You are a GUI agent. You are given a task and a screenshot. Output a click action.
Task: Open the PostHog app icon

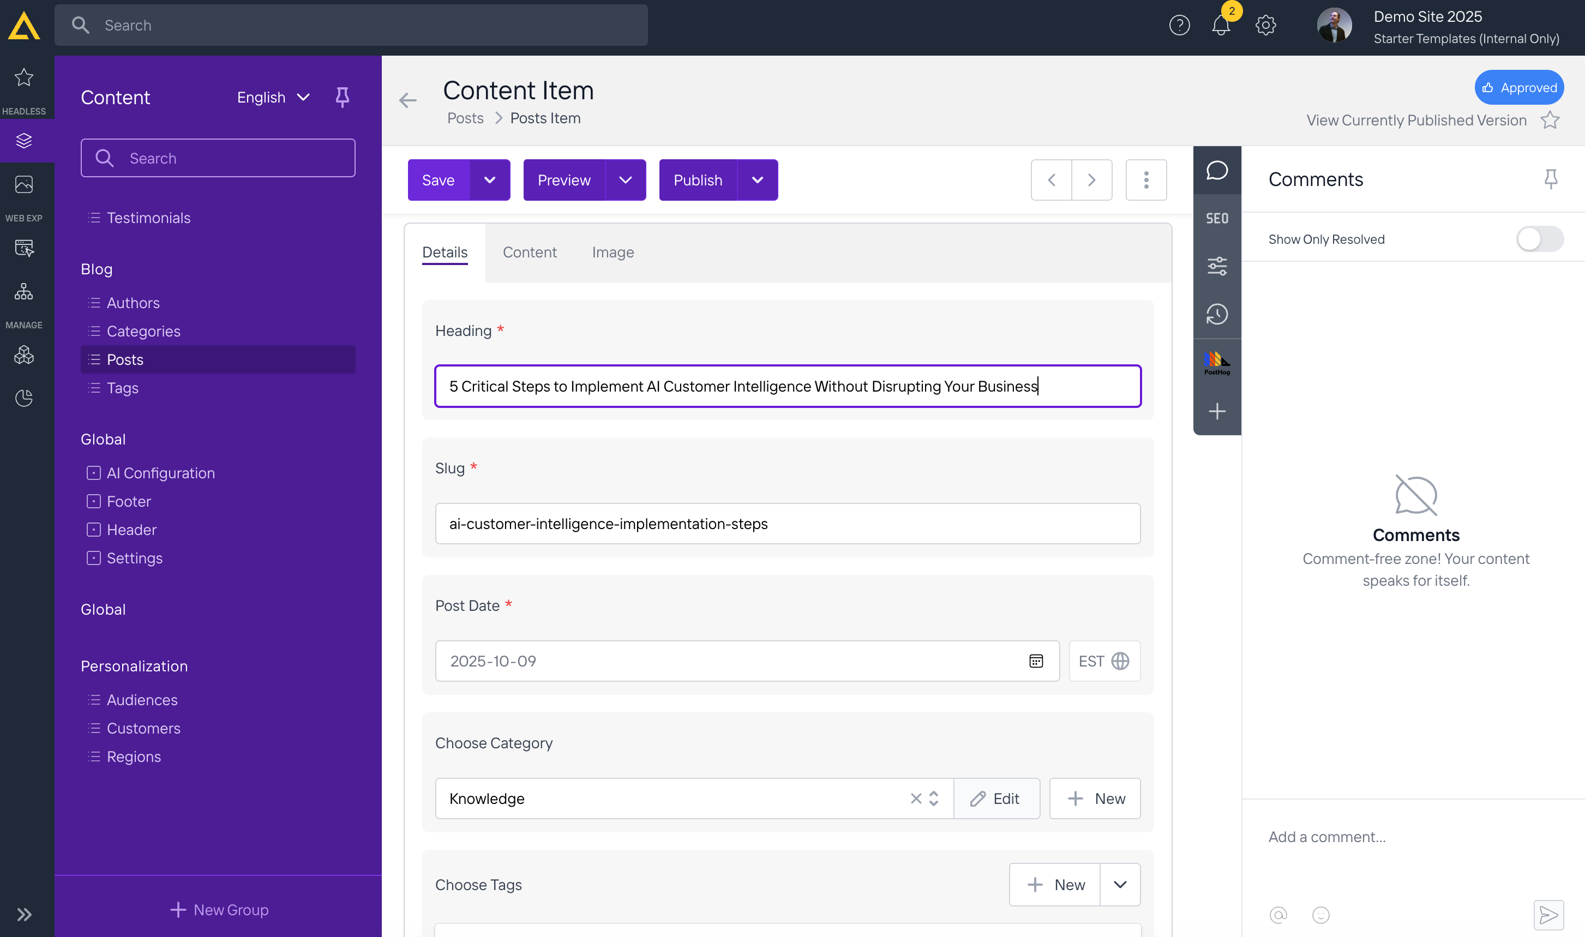coord(1216,363)
